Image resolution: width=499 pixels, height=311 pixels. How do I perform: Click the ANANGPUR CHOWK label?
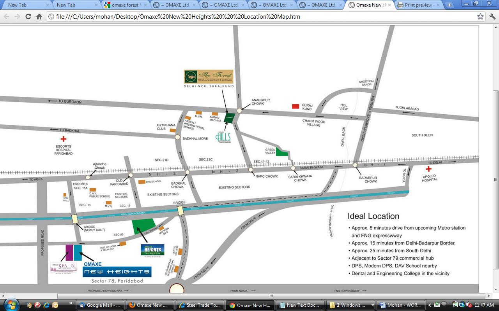[261, 102]
